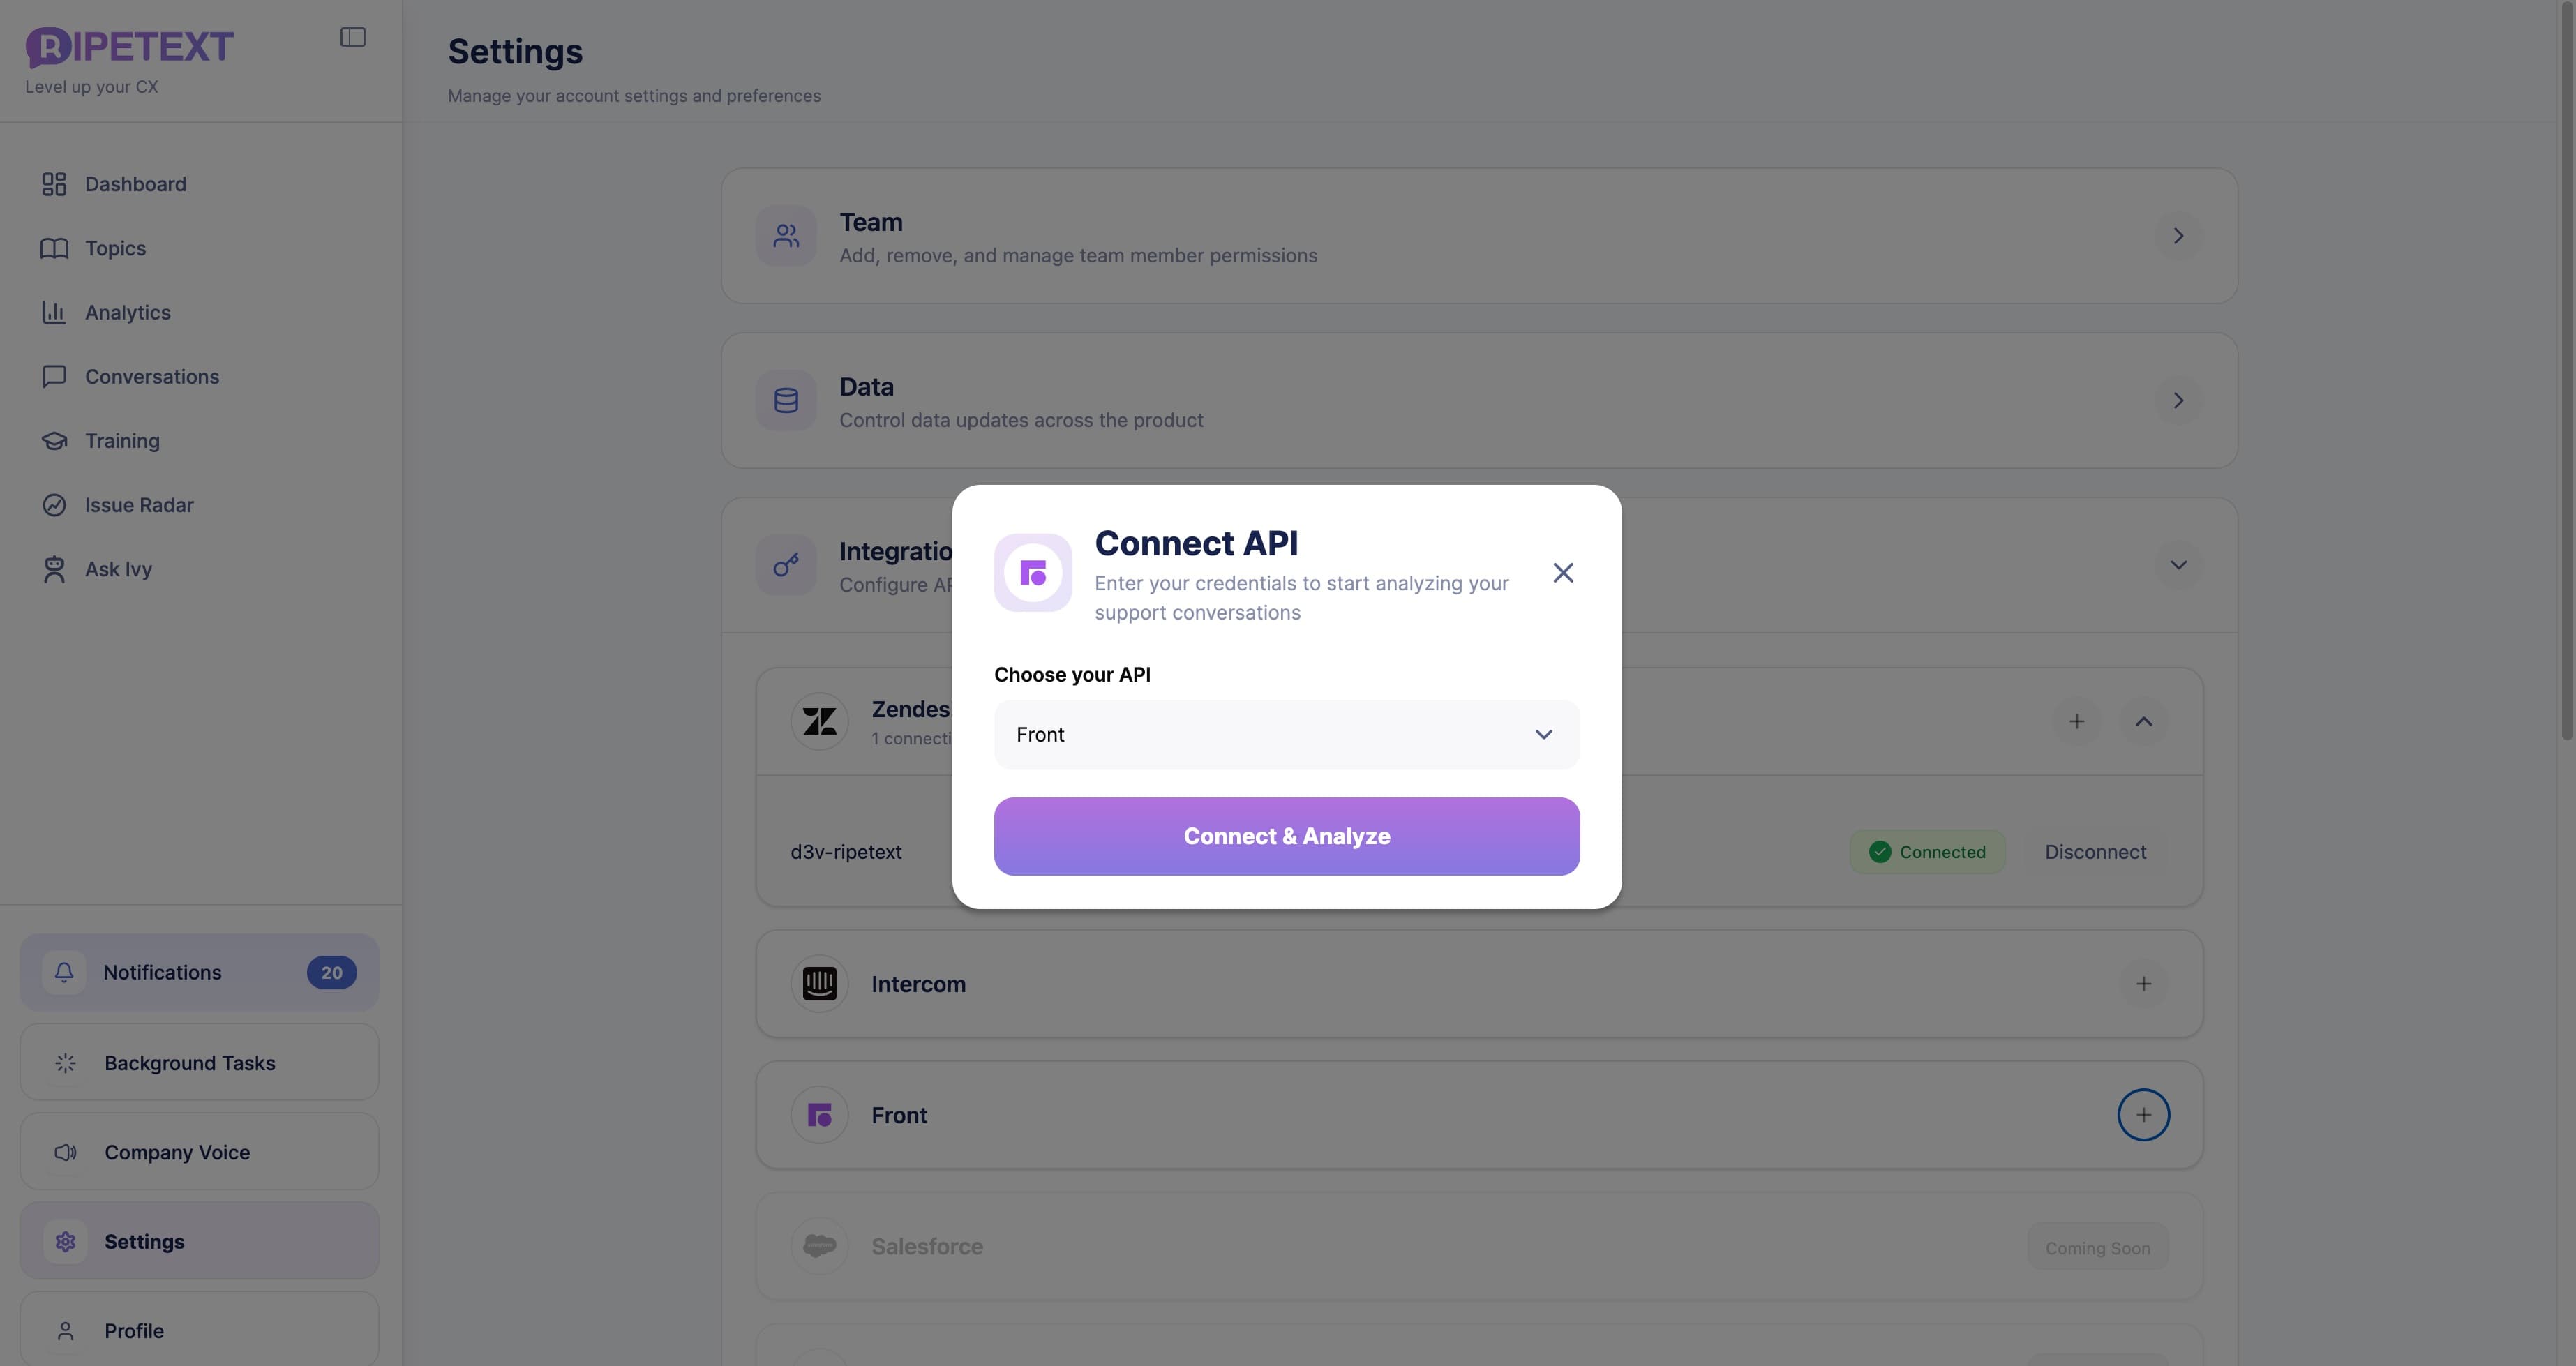Select the Training sidebar item

tap(121, 440)
